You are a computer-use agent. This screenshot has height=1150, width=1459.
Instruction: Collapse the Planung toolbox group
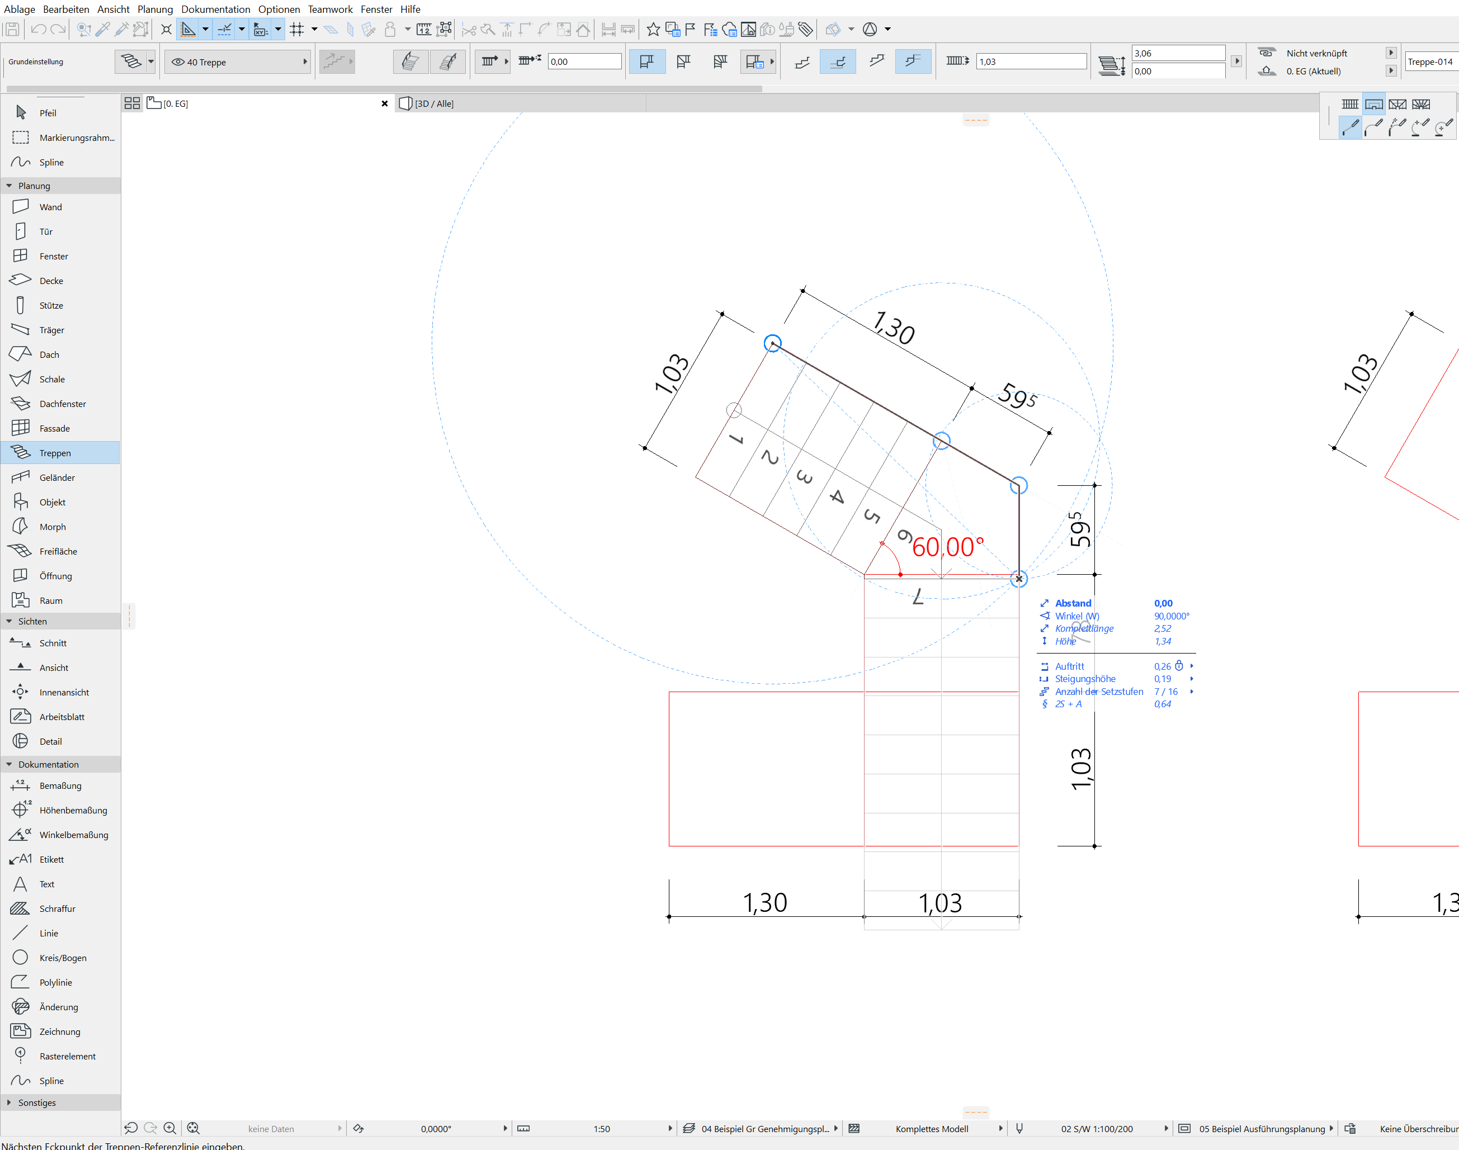(x=10, y=186)
